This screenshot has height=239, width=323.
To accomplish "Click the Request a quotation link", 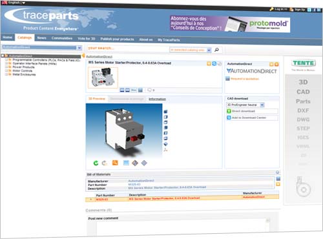I will click(245, 79).
